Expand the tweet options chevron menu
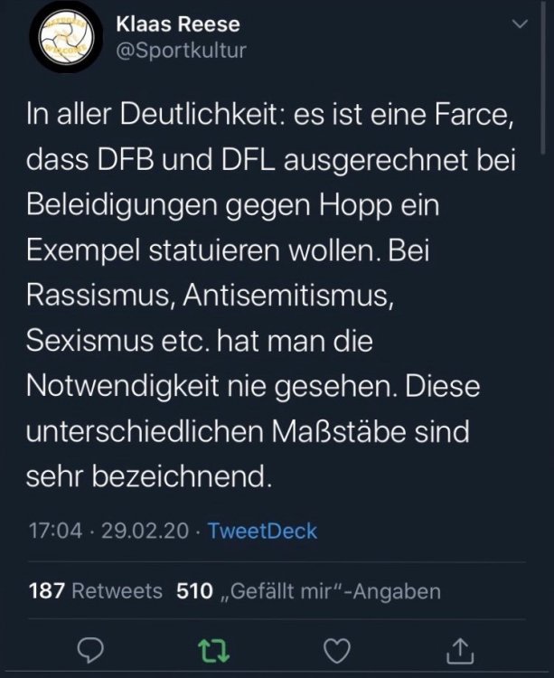This screenshot has height=678, width=554. tap(520, 24)
